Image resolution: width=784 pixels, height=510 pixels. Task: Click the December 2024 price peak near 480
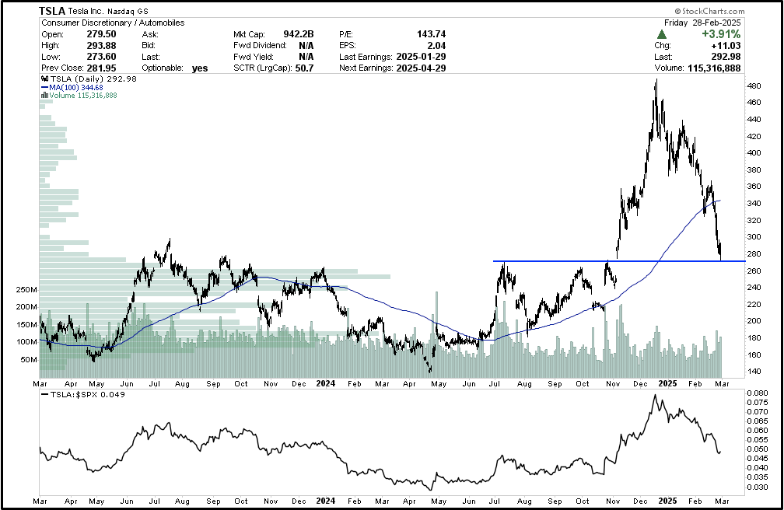pos(656,81)
